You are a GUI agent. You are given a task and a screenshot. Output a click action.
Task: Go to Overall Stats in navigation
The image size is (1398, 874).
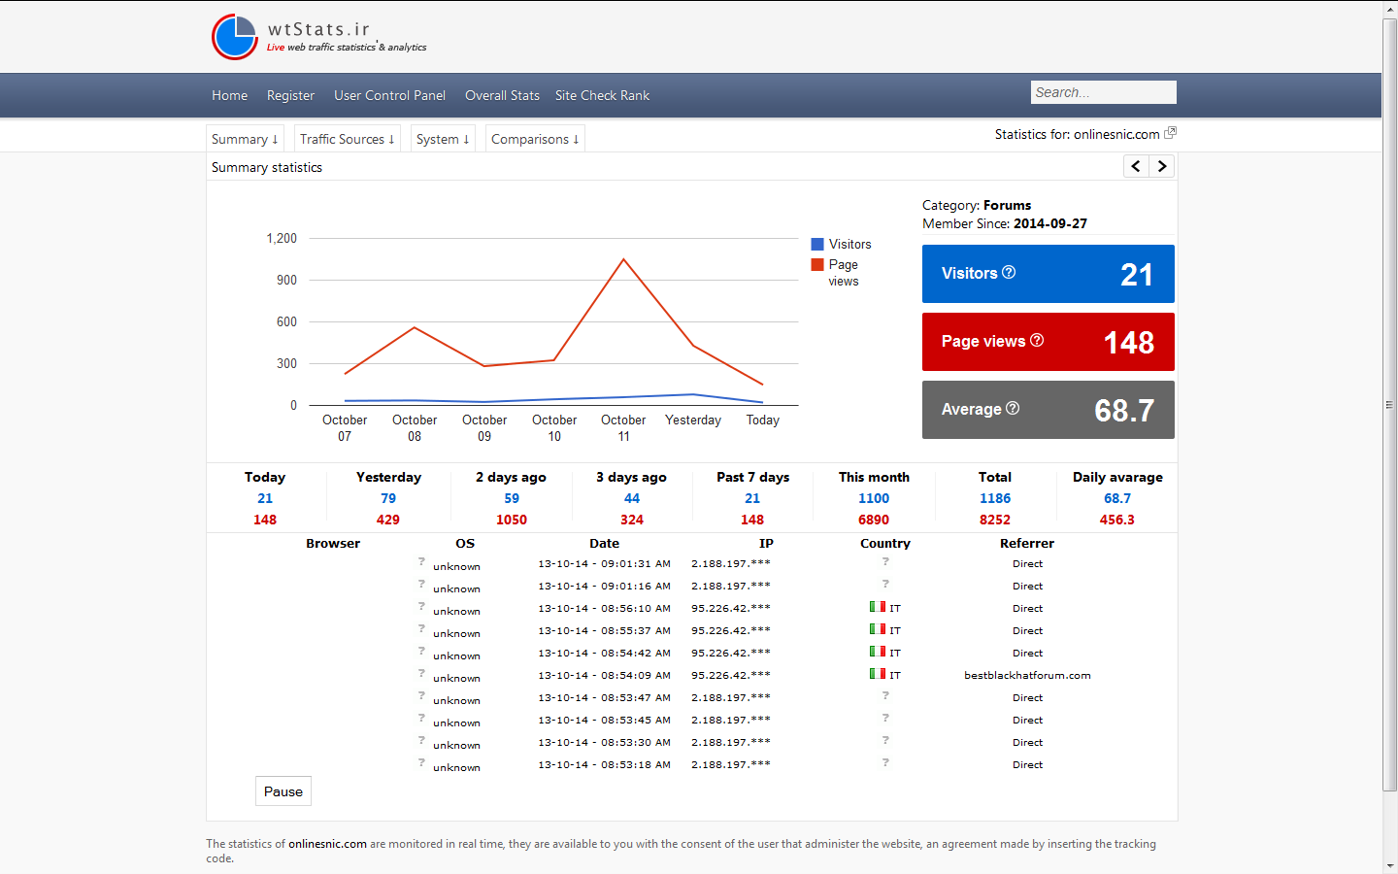click(x=502, y=95)
